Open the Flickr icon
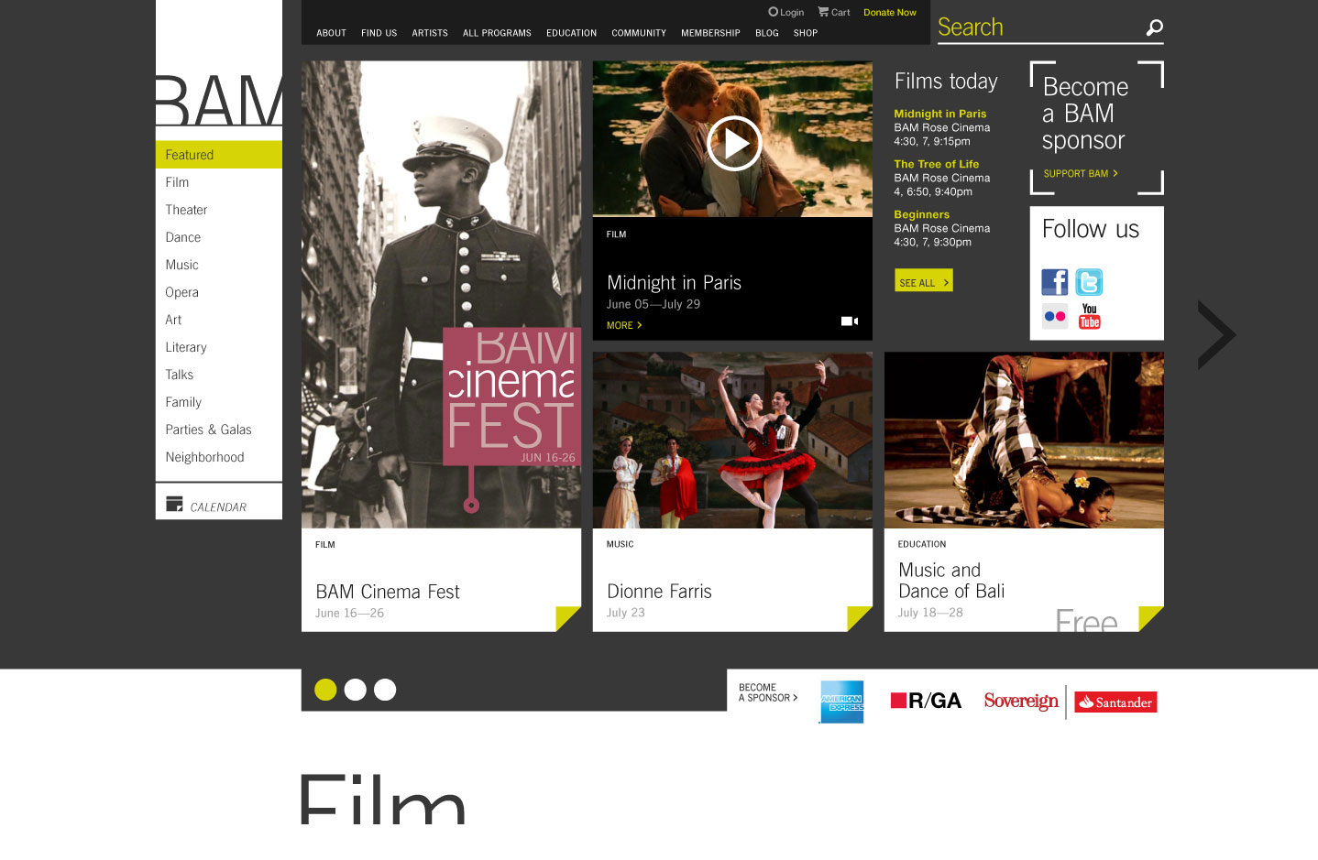 (x=1054, y=317)
